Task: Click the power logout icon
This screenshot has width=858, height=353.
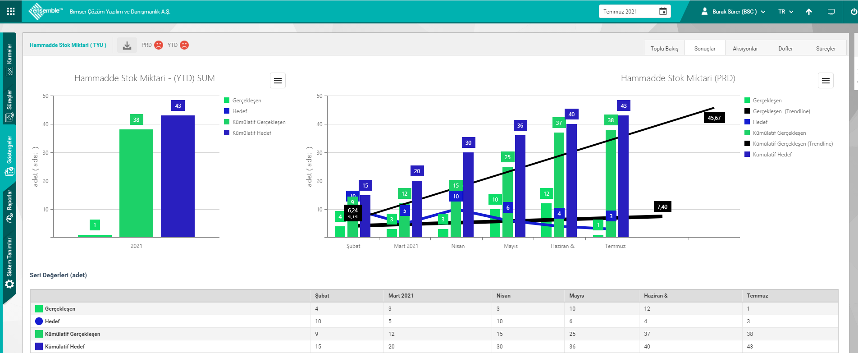Action: point(853,12)
